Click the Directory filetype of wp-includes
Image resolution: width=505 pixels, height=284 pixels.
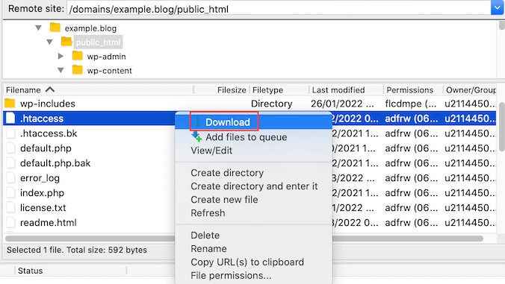pyautogui.click(x=271, y=104)
